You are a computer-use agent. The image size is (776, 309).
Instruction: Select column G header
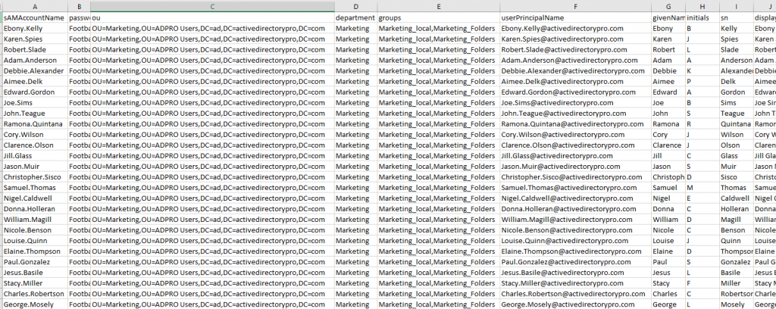668,6
